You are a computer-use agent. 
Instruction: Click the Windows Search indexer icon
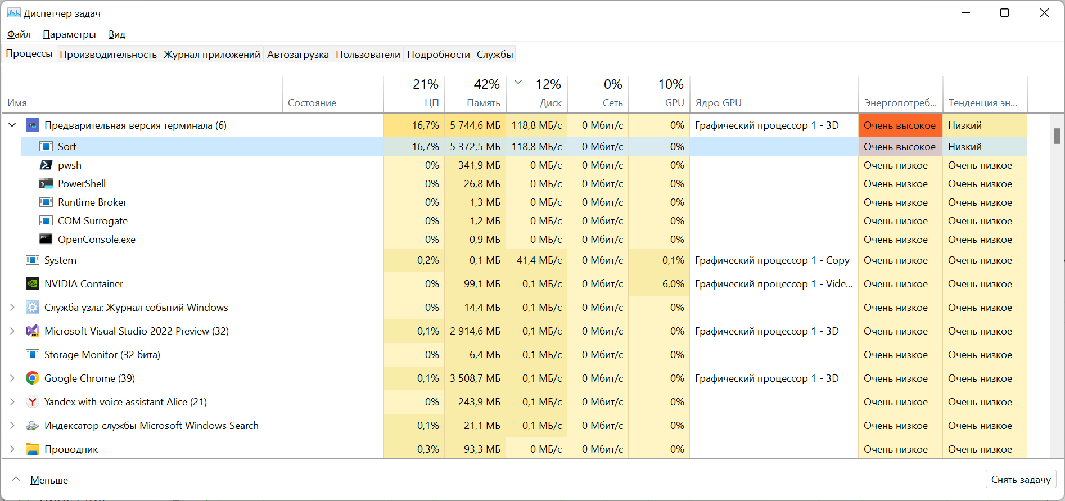(33, 426)
